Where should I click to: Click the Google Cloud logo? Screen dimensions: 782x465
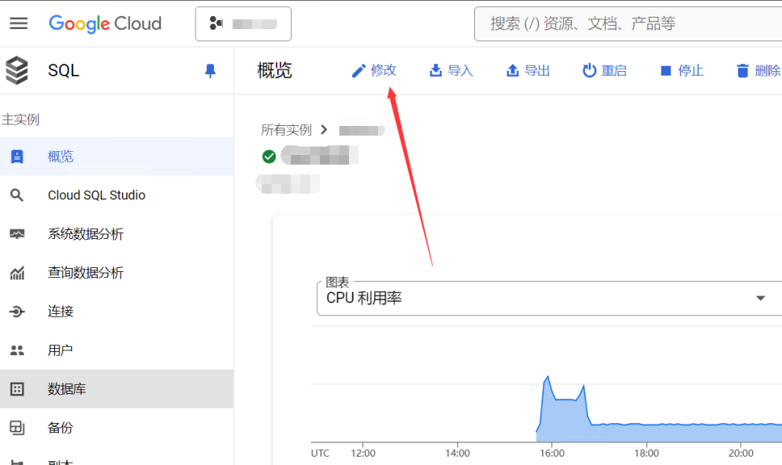click(105, 24)
